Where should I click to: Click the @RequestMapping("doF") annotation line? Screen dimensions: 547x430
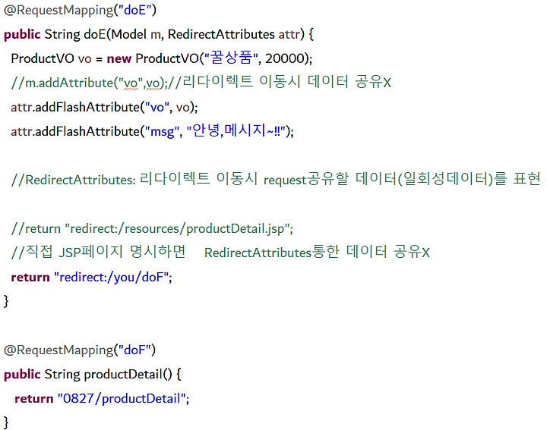pos(80,350)
